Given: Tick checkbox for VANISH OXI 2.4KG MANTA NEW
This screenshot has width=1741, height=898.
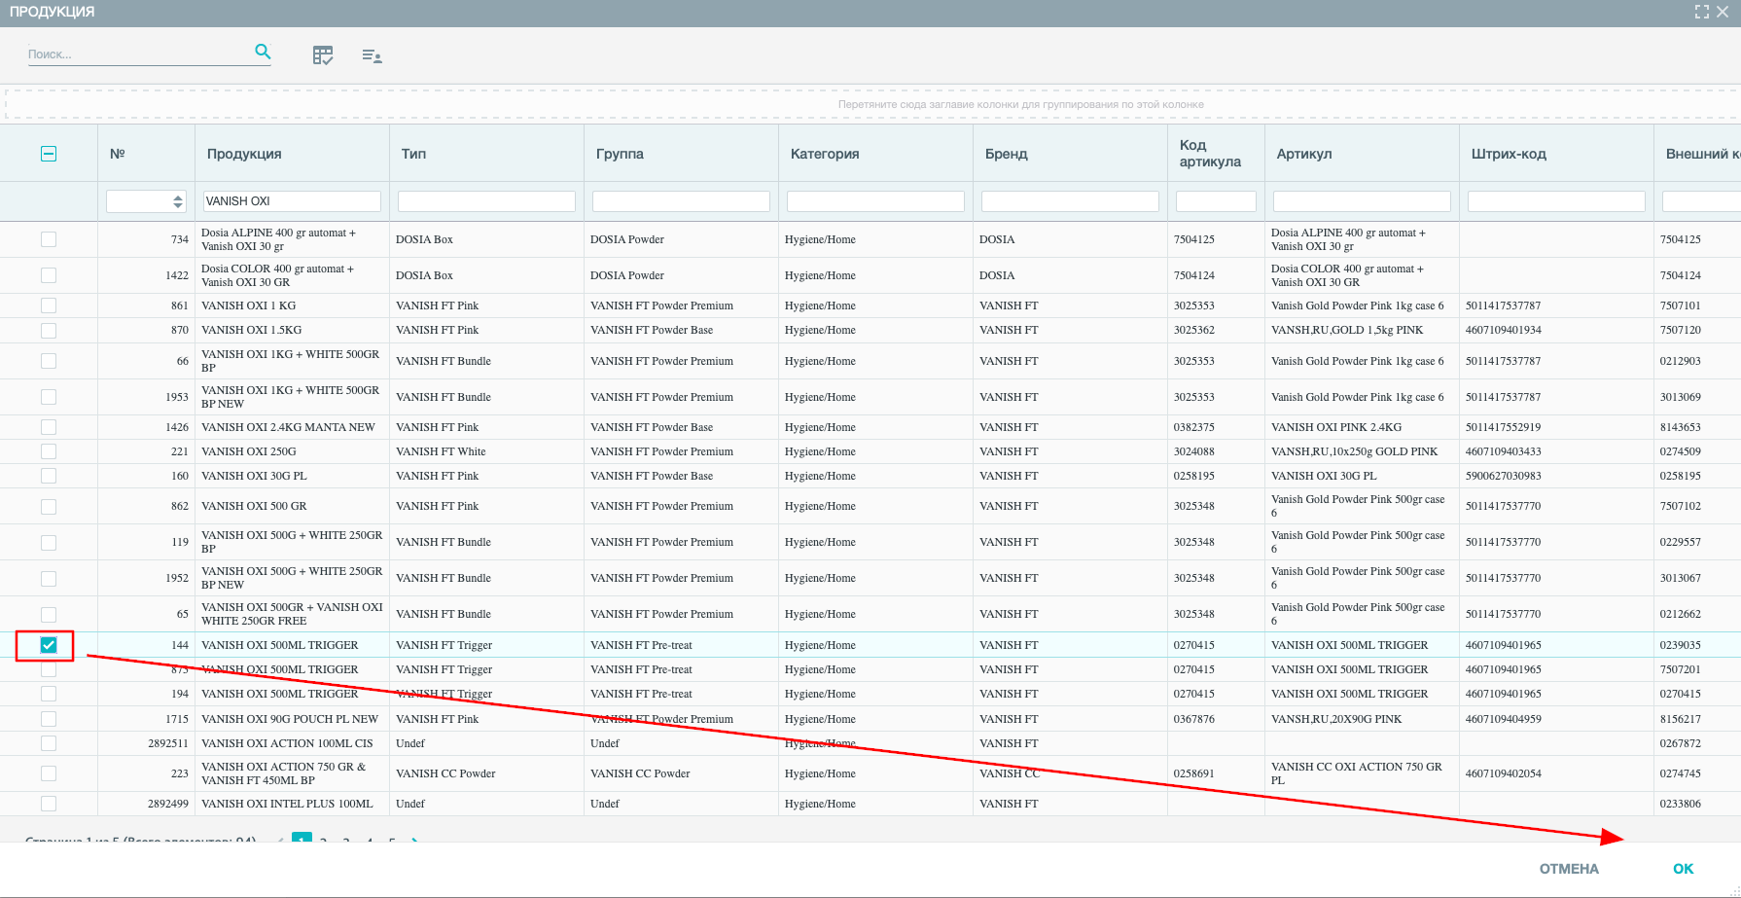Looking at the screenshot, I should pos(49,427).
